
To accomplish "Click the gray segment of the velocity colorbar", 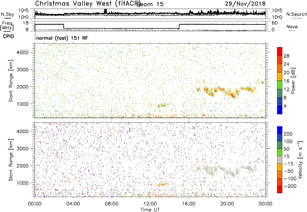I will pos(280,160).
